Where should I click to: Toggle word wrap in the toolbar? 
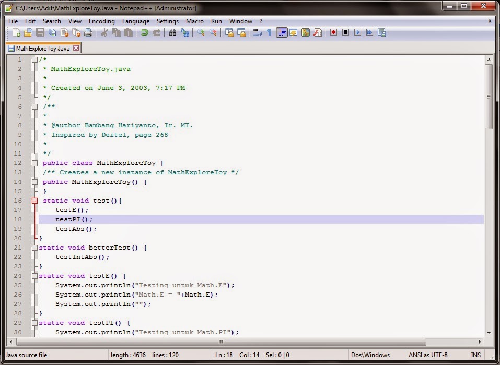[258, 32]
